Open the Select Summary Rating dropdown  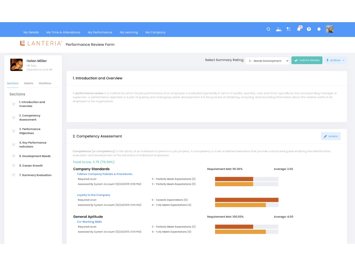pyautogui.click(x=267, y=61)
